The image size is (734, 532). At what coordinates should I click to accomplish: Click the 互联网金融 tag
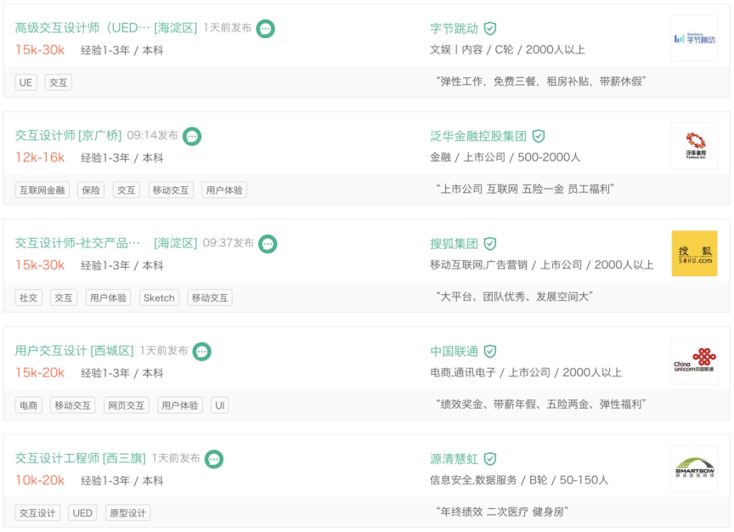(x=42, y=190)
